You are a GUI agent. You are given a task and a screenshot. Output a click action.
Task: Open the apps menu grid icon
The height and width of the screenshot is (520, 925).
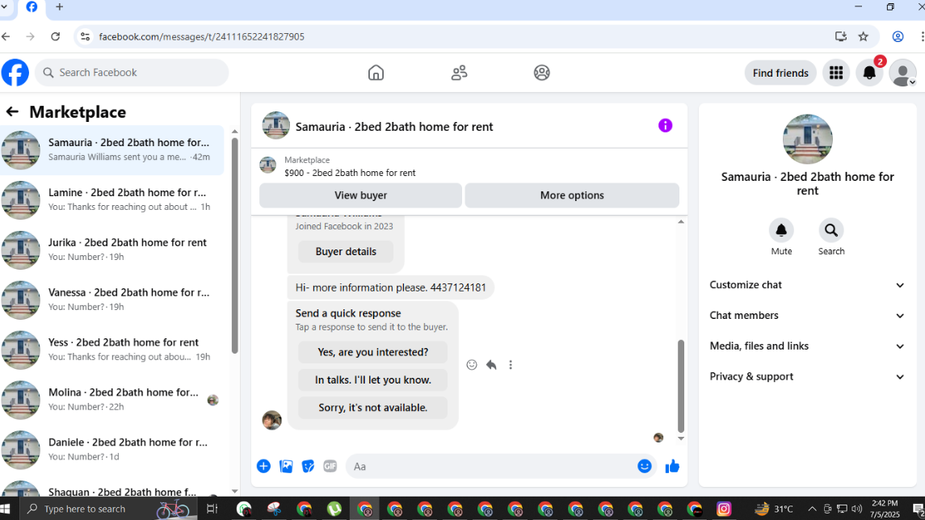click(836, 73)
